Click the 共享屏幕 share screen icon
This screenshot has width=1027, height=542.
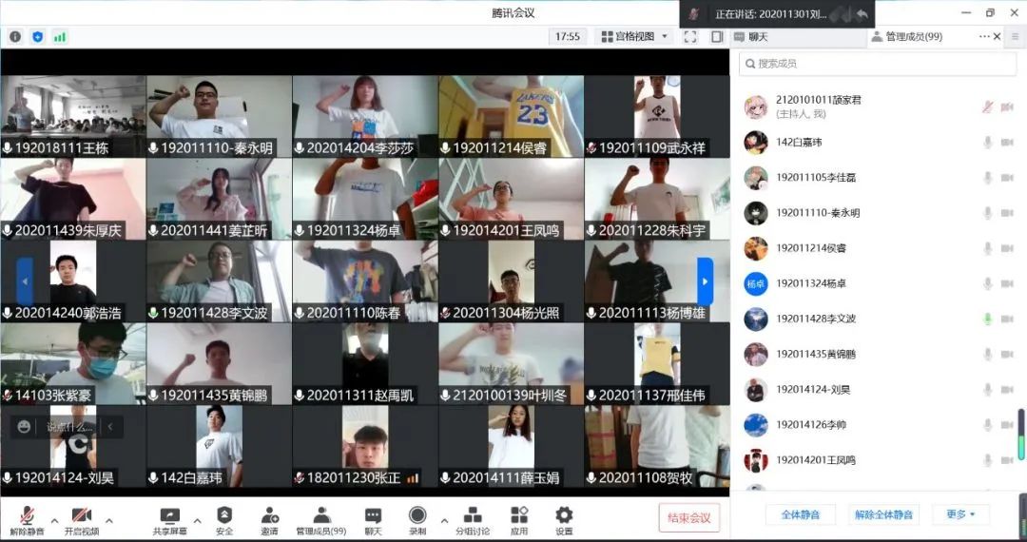tap(170, 515)
